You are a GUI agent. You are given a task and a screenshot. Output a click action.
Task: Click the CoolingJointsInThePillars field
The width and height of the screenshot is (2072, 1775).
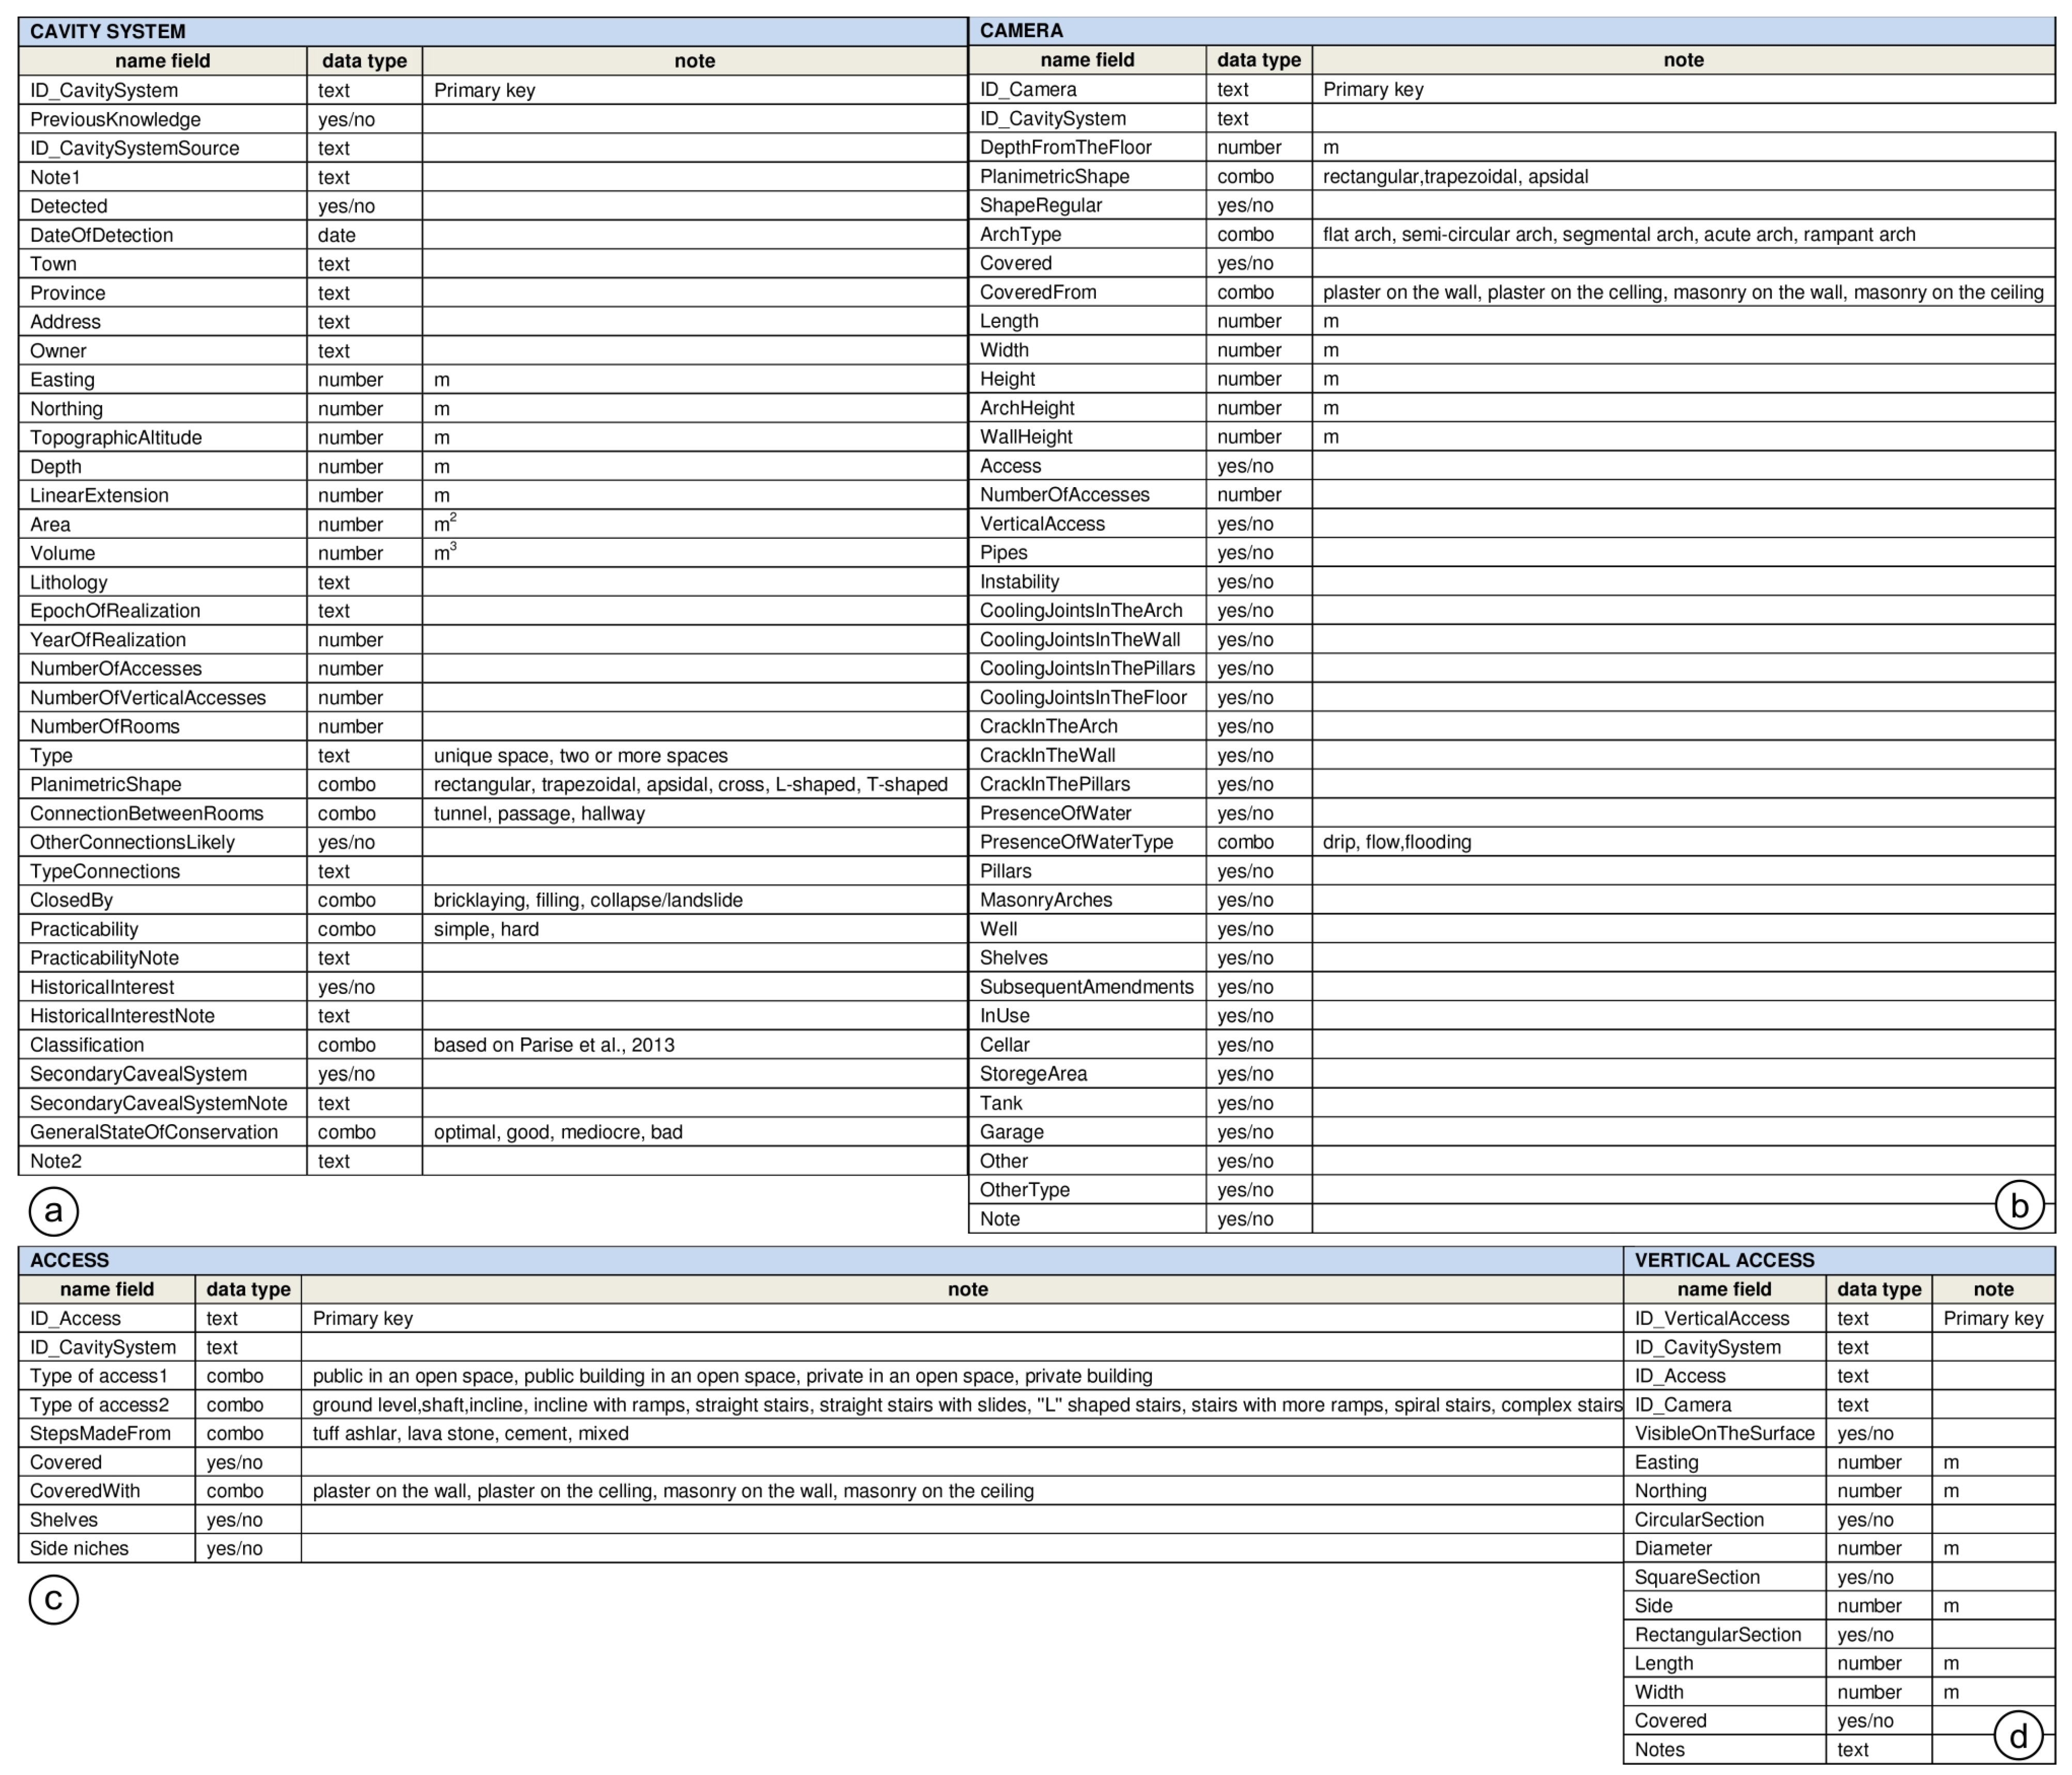pos(1087,668)
